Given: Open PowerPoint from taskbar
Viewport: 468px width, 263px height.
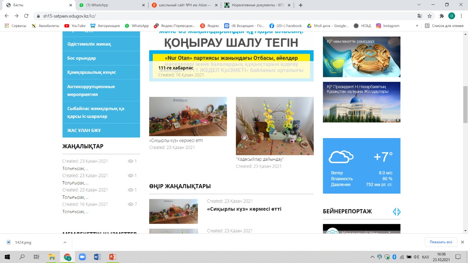Looking at the screenshot, I should pos(112,257).
